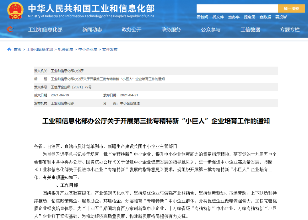The width and height of the screenshot is (308, 220).
Task: Click the site title 中华人民共和国工业和信息化部
Action: pos(91,9)
